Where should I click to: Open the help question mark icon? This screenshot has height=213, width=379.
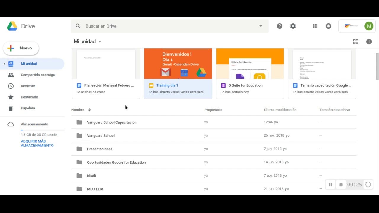tap(280, 26)
